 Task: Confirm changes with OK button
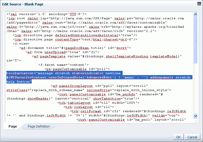(x=178, y=137)
